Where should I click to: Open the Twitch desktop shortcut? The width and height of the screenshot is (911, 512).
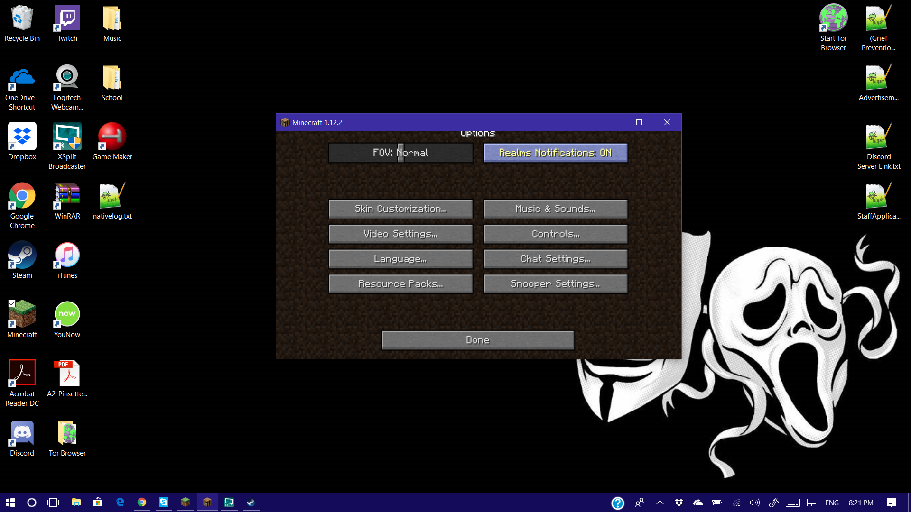67,19
